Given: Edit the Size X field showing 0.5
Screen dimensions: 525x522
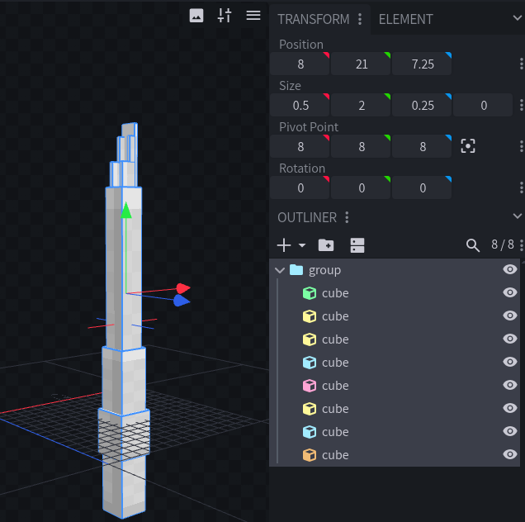Looking at the screenshot, I should pos(300,105).
